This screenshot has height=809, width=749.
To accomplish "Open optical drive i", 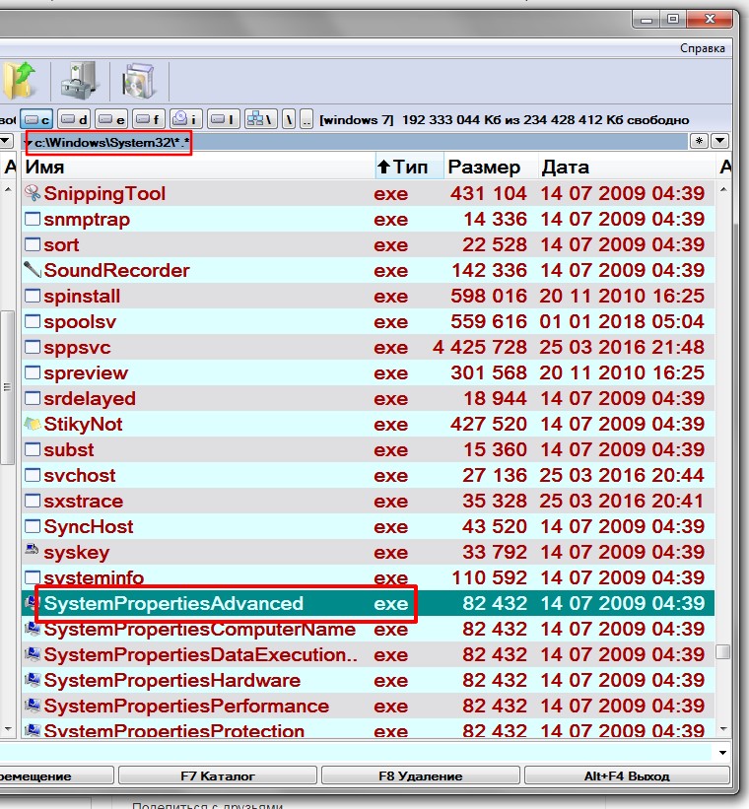I will pyautogui.click(x=186, y=119).
